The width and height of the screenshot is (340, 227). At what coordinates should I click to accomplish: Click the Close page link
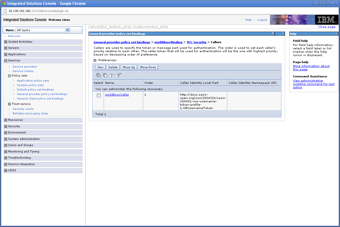(327, 27)
